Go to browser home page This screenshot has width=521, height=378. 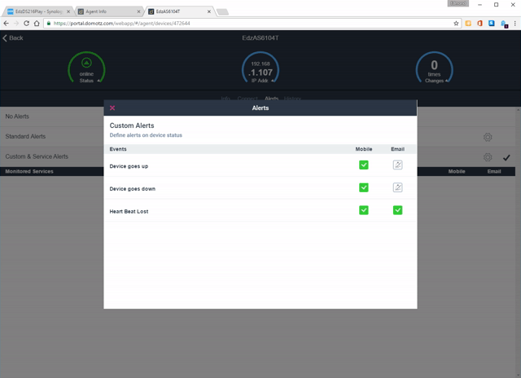[x=37, y=24]
